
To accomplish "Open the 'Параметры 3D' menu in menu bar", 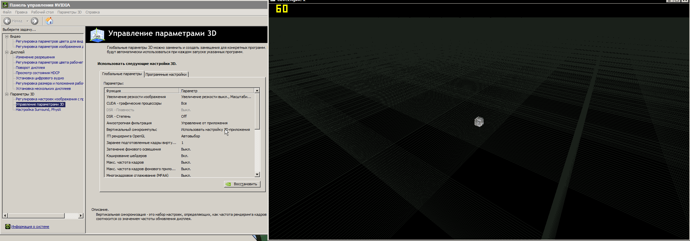I will (69, 12).
